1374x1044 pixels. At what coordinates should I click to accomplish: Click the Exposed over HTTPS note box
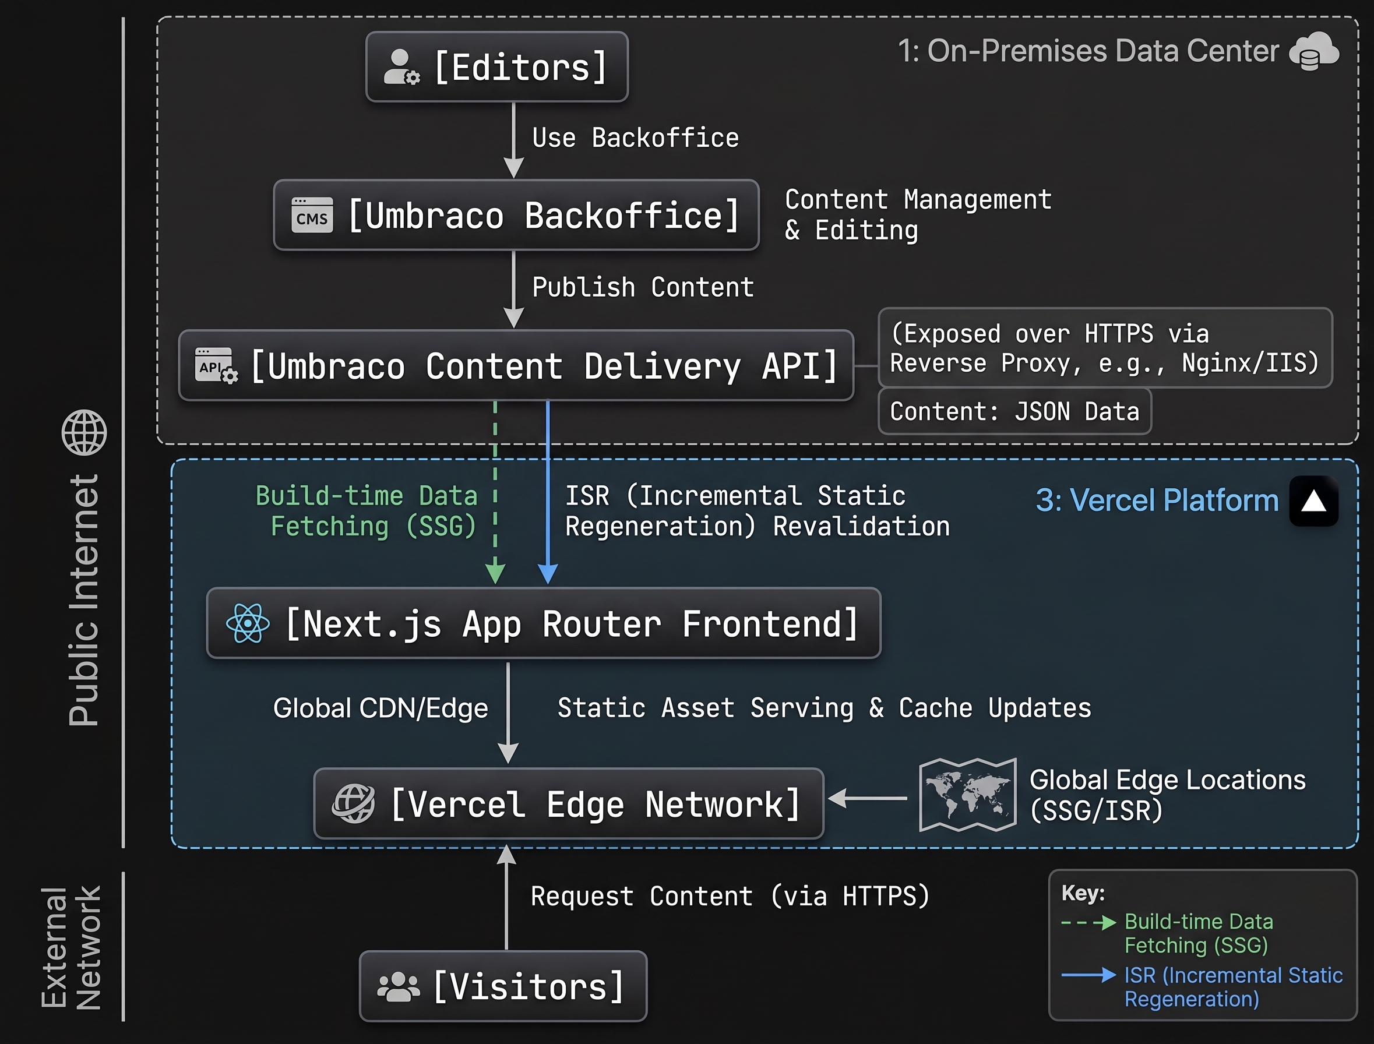[1105, 348]
